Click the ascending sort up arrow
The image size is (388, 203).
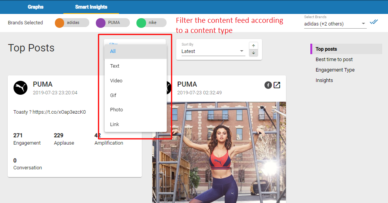254,46
